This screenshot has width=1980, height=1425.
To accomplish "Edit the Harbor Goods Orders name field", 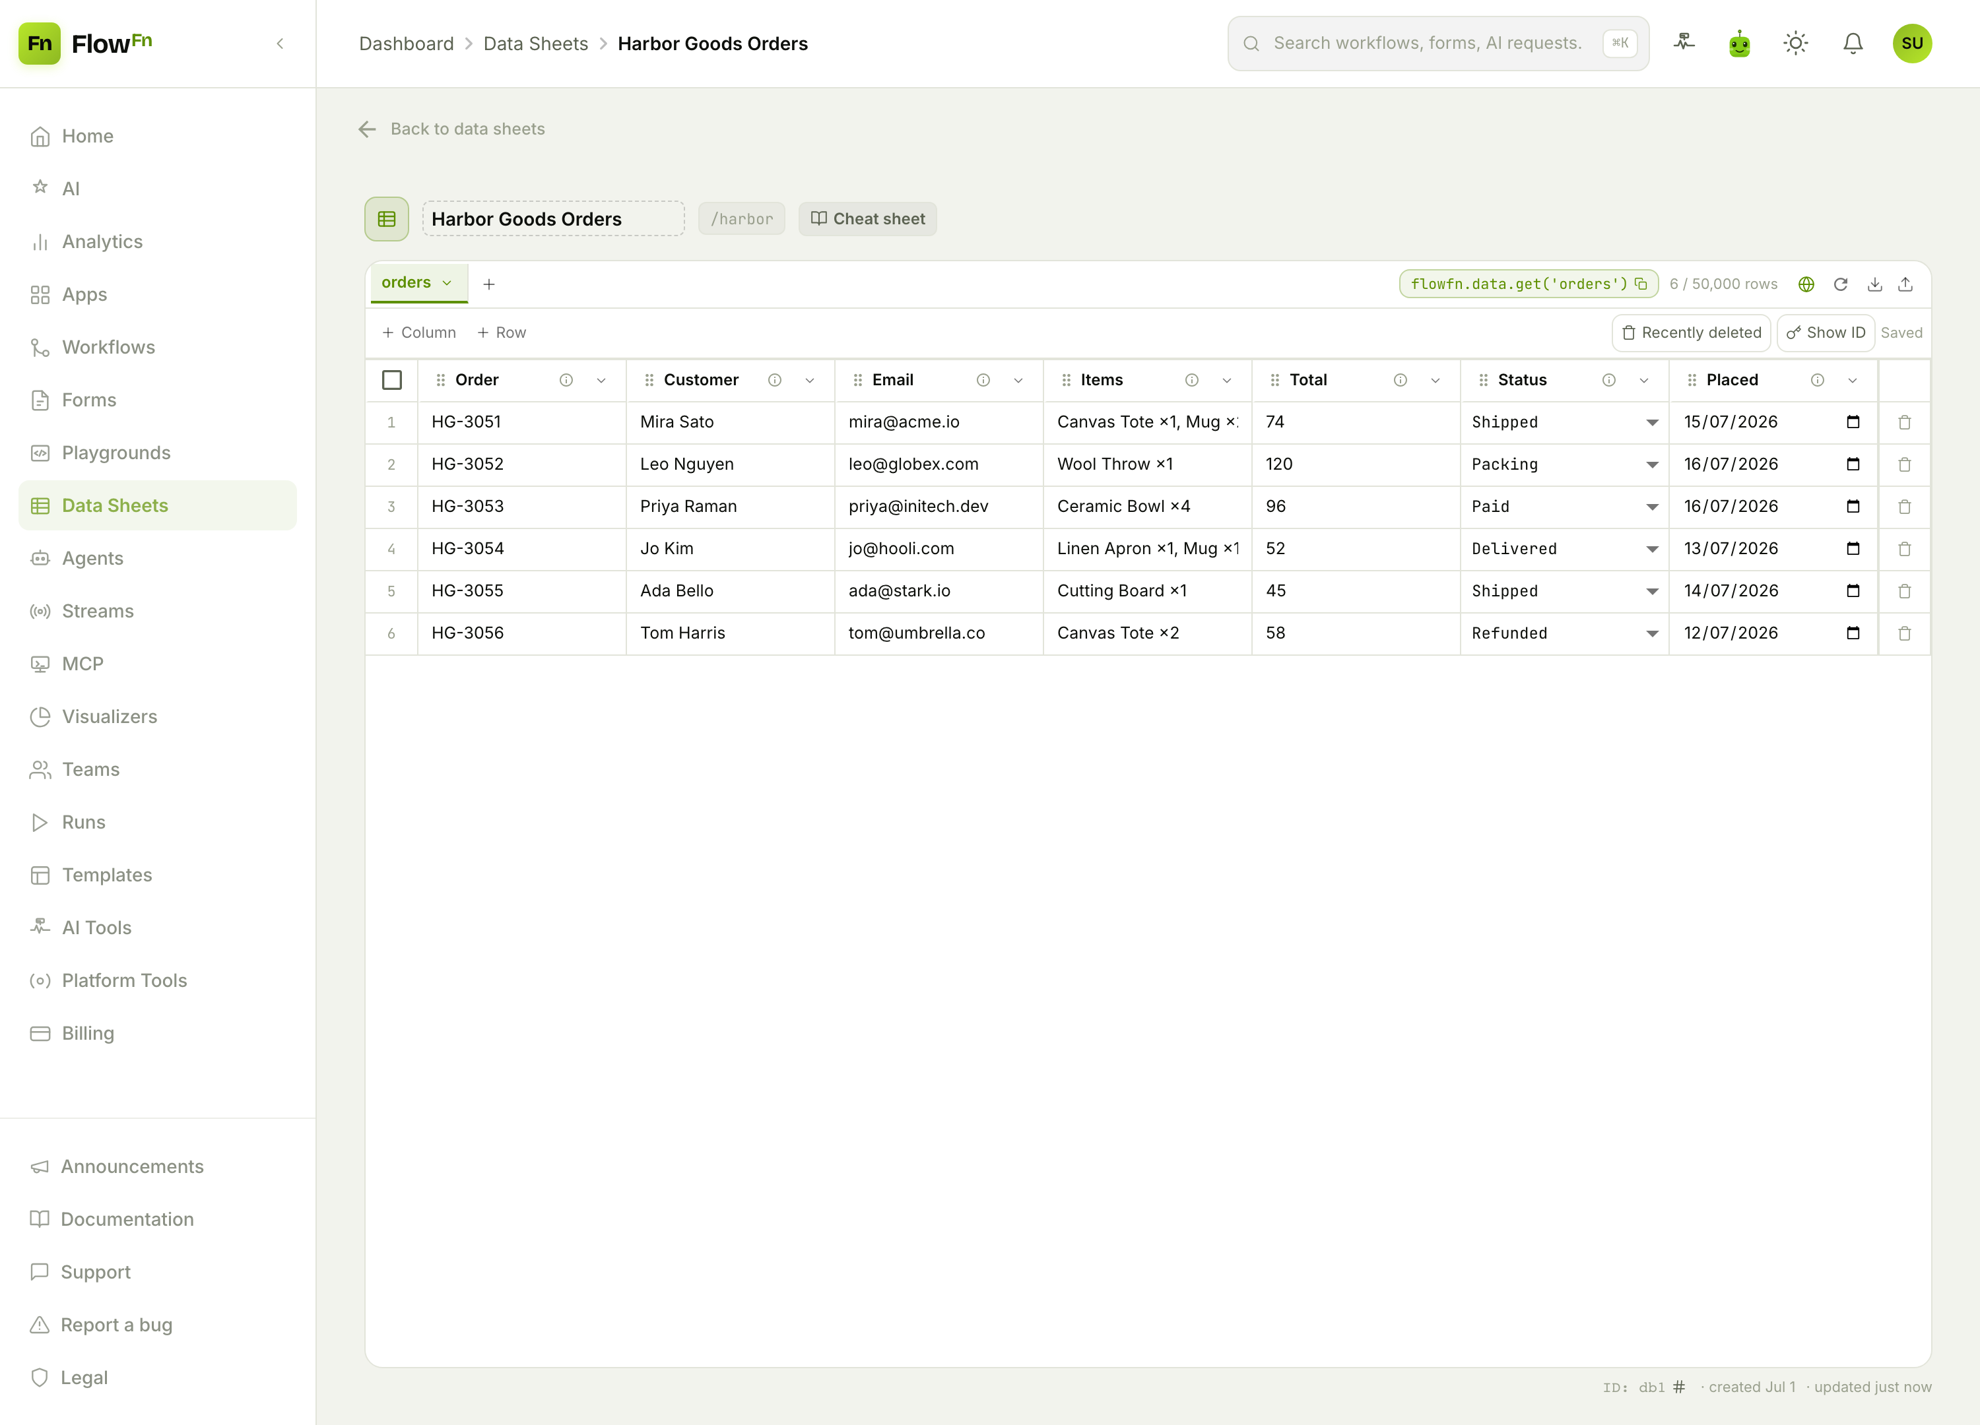I will (554, 219).
